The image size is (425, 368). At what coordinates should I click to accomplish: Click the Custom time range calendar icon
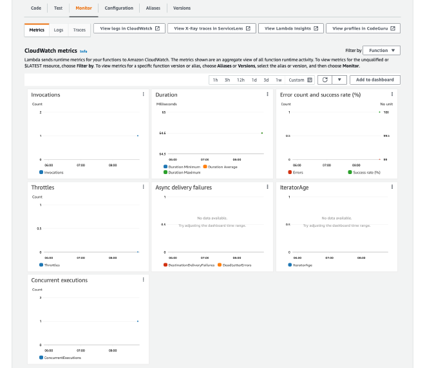click(x=310, y=80)
